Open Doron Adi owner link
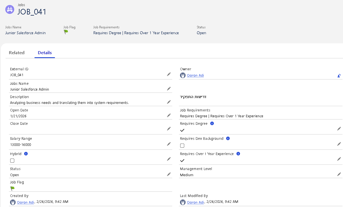This screenshot has width=343, height=207. 195,76
